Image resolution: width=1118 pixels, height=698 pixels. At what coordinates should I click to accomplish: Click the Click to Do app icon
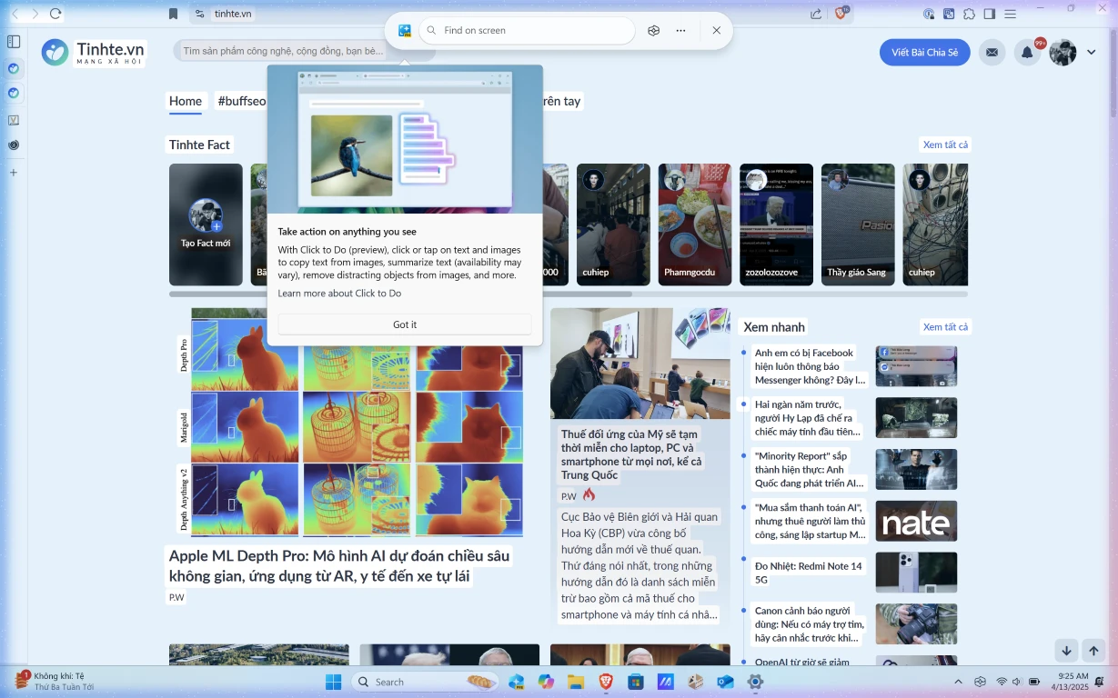click(x=405, y=30)
